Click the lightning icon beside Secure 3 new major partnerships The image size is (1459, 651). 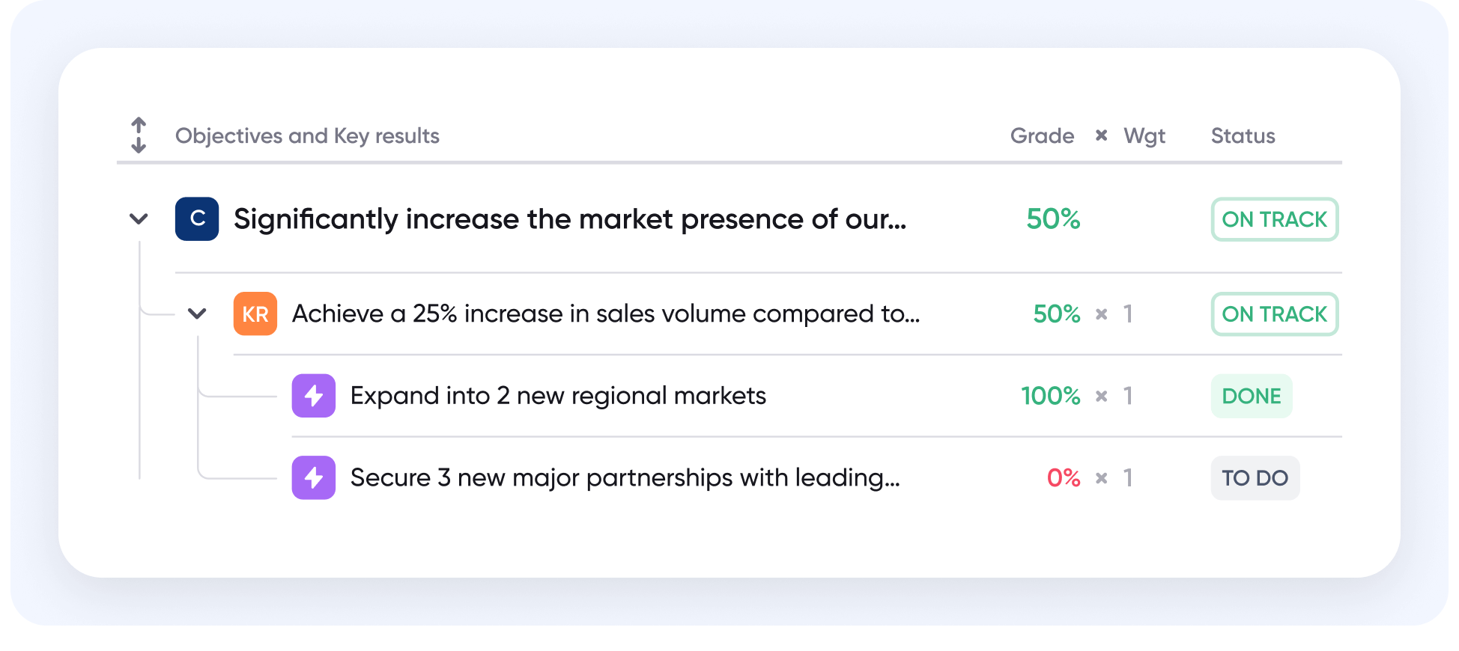click(314, 477)
